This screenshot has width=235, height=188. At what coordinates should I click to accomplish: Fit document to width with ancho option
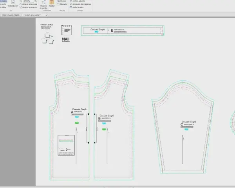[3, 4]
